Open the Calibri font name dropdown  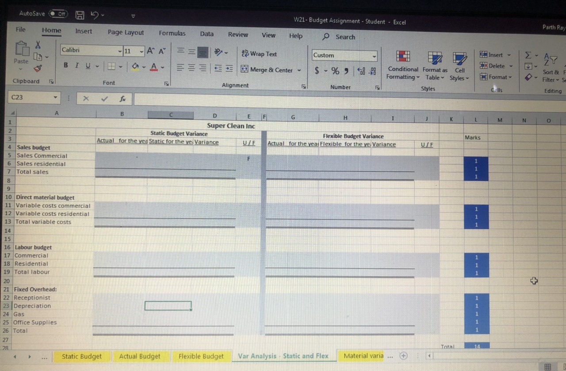coord(119,50)
